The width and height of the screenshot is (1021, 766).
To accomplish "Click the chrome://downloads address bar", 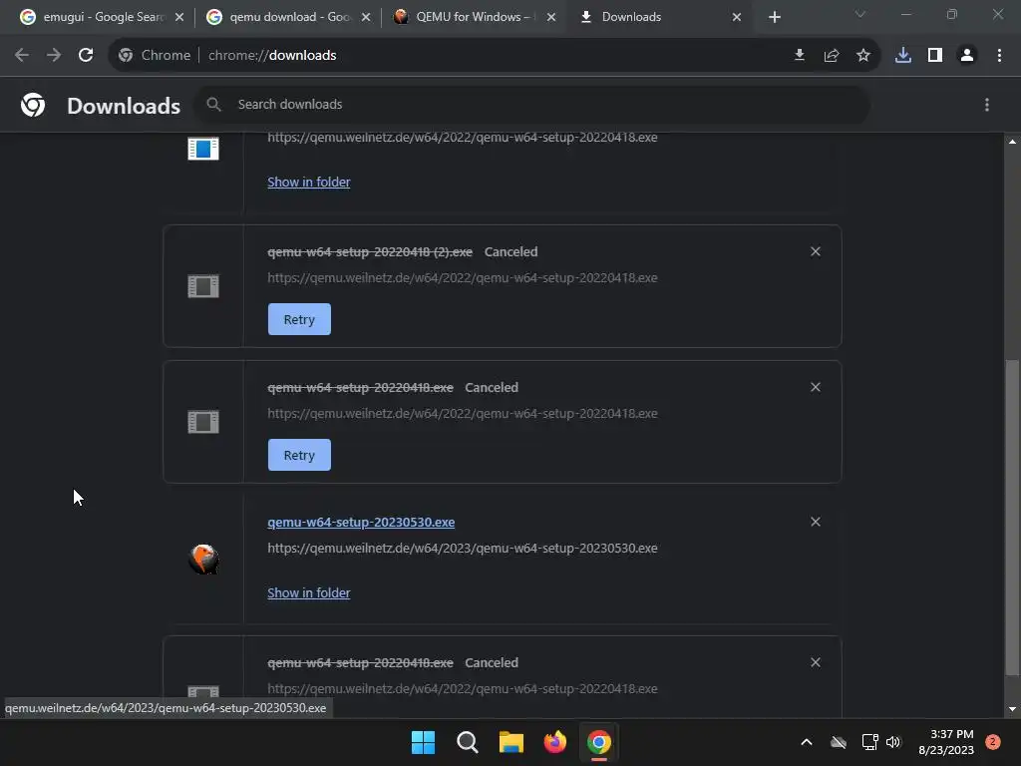I will (x=495, y=56).
